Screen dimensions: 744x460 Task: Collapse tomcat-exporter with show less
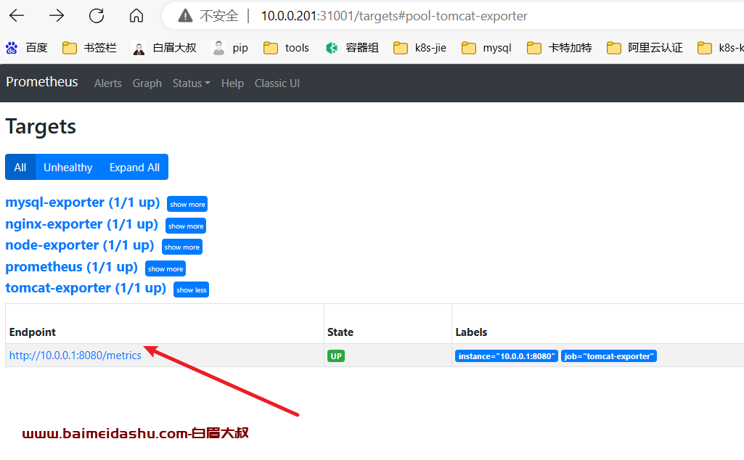(x=191, y=289)
